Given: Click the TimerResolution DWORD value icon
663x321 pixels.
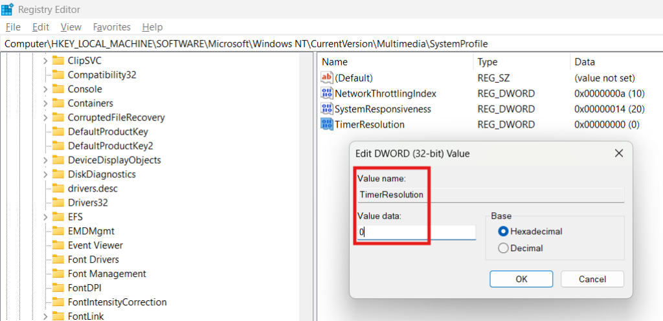Looking at the screenshot, I should pyautogui.click(x=327, y=124).
